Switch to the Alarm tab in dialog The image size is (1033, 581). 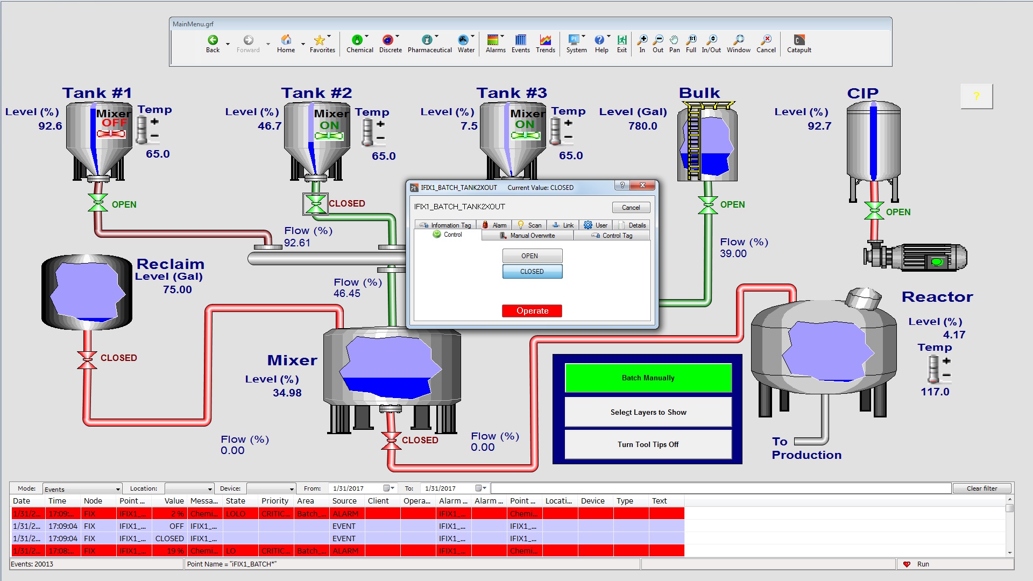[x=494, y=225]
